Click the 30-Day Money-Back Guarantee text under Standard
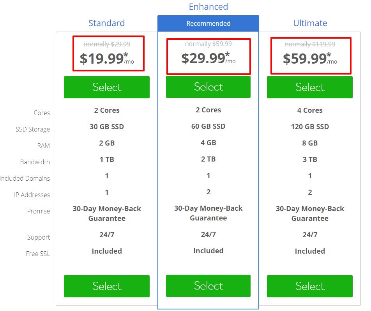Image resolution: width=371 pixels, height=311 pixels. (106, 213)
